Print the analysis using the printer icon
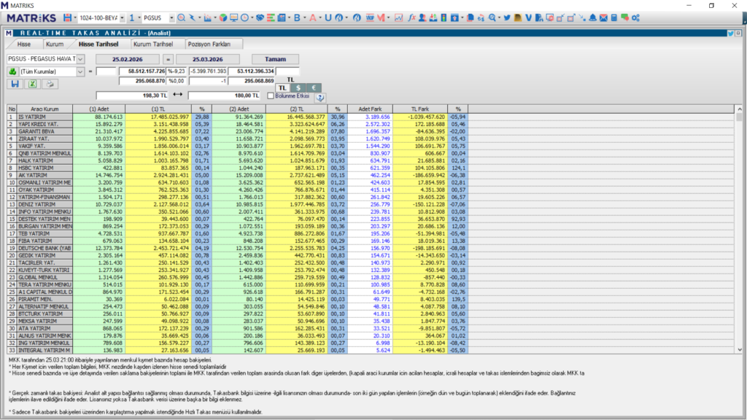Viewport: 747px width, 420px height. point(50,84)
